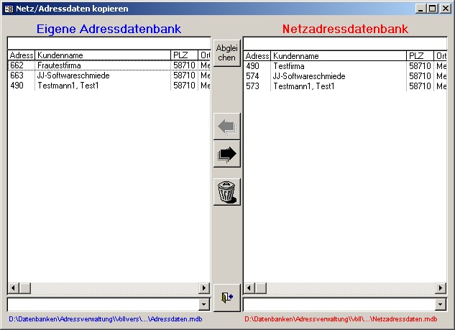Viewport: 455px width, 330px height.
Task: Click Kundenname column header in left list
Action: tap(102, 55)
